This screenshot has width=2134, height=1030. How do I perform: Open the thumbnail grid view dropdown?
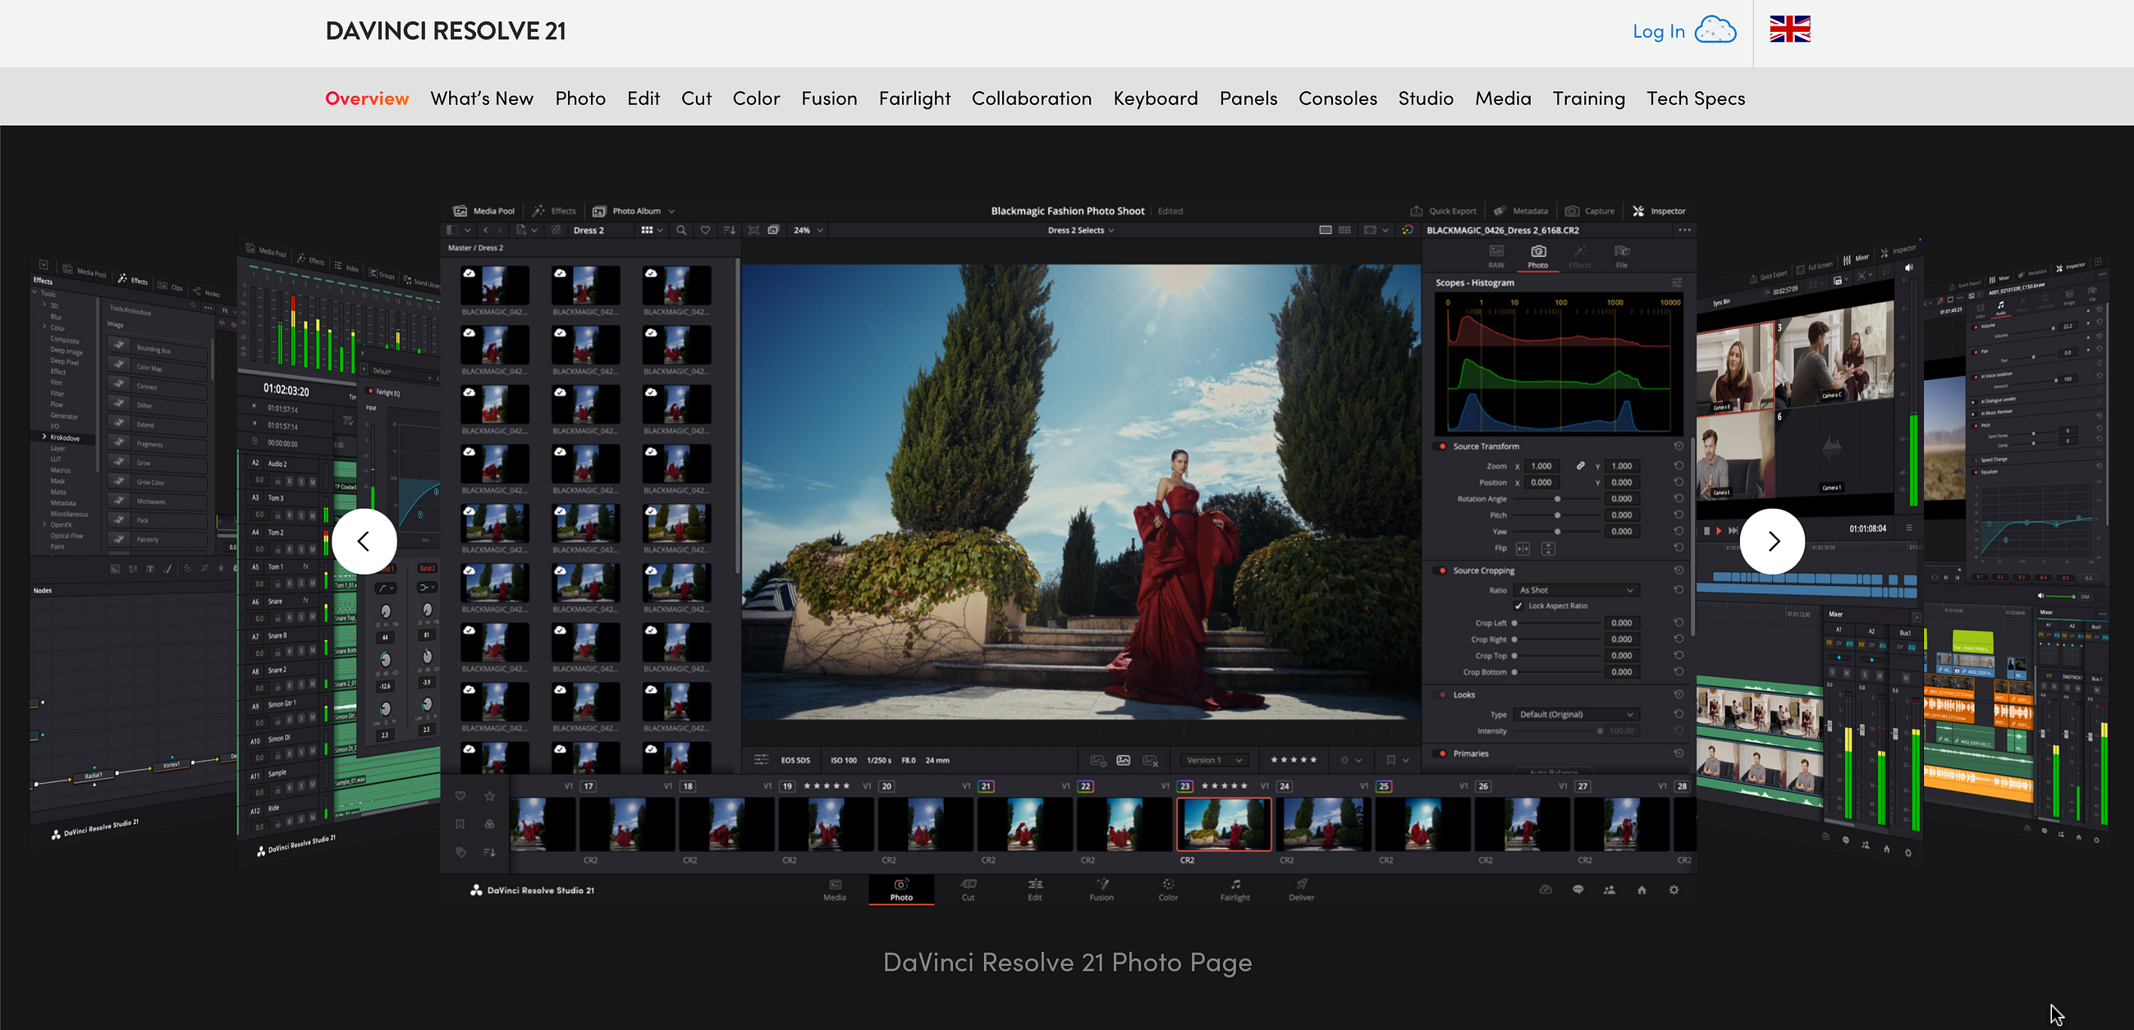652,231
